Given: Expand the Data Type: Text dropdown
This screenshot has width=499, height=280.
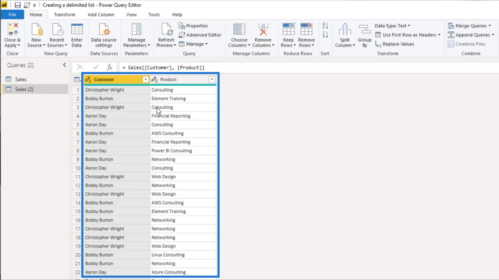Looking at the screenshot, I should [x=392, y=26].
